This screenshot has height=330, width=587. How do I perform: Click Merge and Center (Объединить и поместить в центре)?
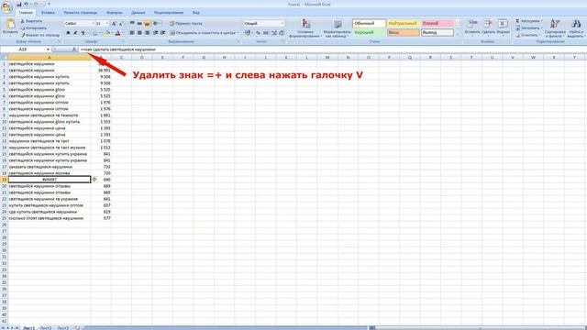click(205, 33)
